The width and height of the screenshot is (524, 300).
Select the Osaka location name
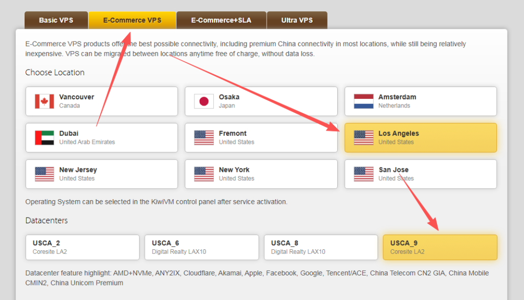pos(229,97)
